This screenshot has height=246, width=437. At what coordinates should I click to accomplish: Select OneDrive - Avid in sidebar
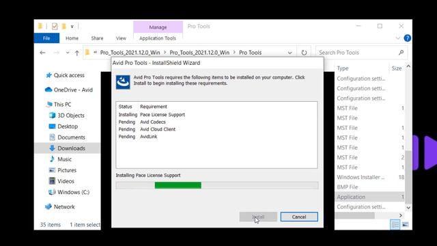(x=69, y=90)
